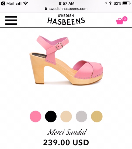
Task: Tap the cellular signal bars
Action: pyautogui.click(x=19, y=4)
